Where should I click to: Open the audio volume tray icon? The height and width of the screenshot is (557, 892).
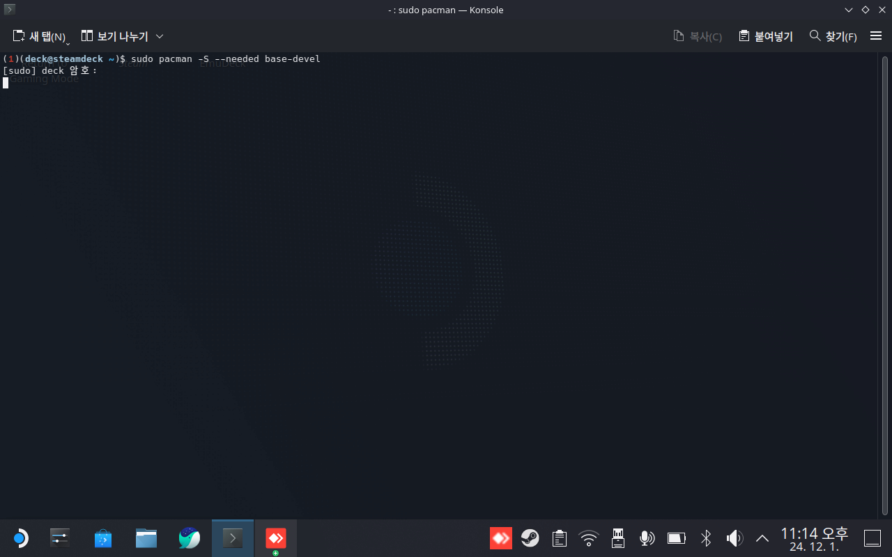pos(735,538)
